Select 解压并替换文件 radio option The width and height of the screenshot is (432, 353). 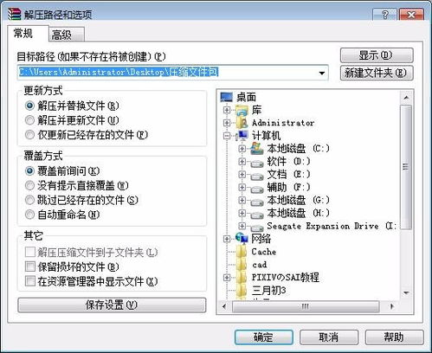click(29, 106)
